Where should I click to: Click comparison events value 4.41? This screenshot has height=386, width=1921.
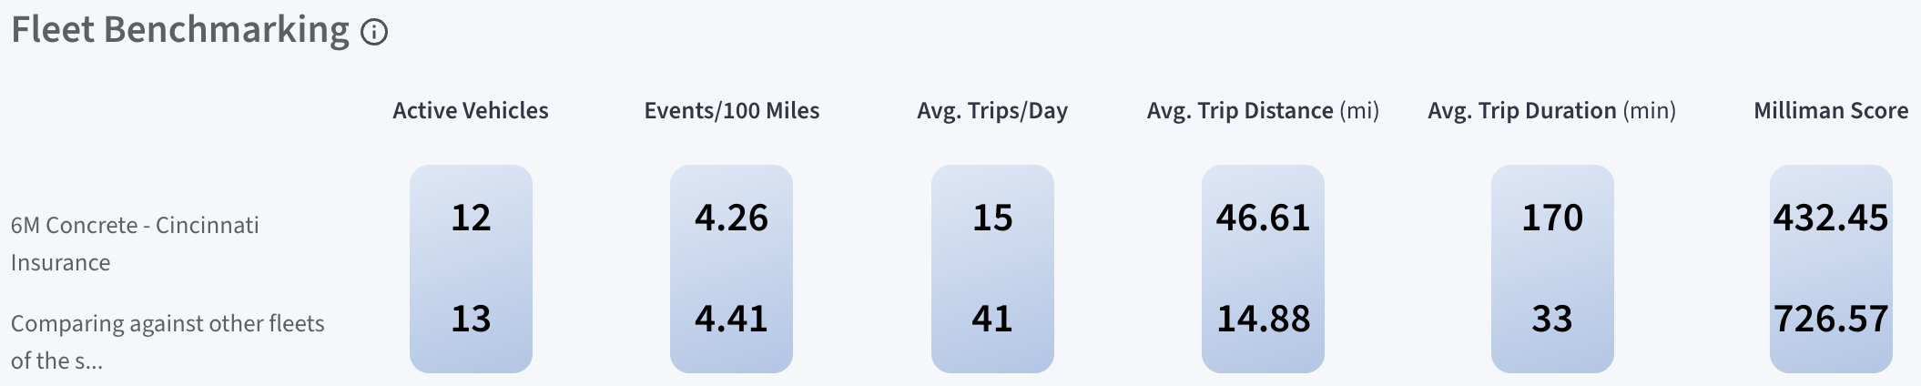(731, 319)
